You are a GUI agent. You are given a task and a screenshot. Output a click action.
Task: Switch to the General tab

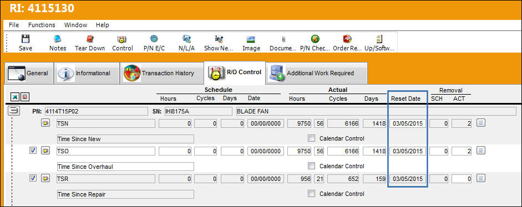coord(29,73)
